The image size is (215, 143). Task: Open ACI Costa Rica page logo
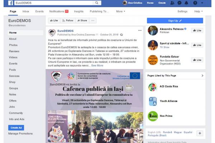tap(153, 87)
